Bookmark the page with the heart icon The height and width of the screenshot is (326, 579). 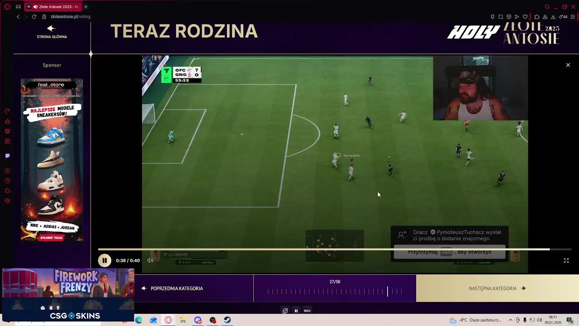coord(525,17)
